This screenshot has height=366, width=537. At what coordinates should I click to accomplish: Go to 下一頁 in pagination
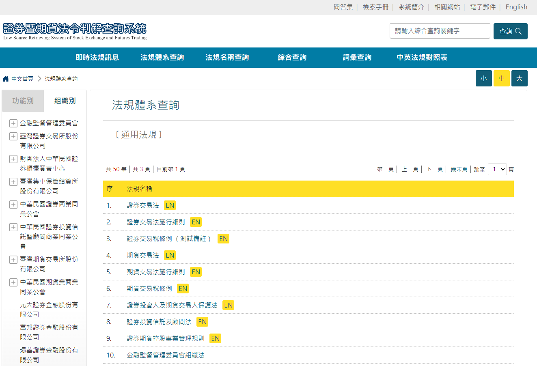coord(434,169)
